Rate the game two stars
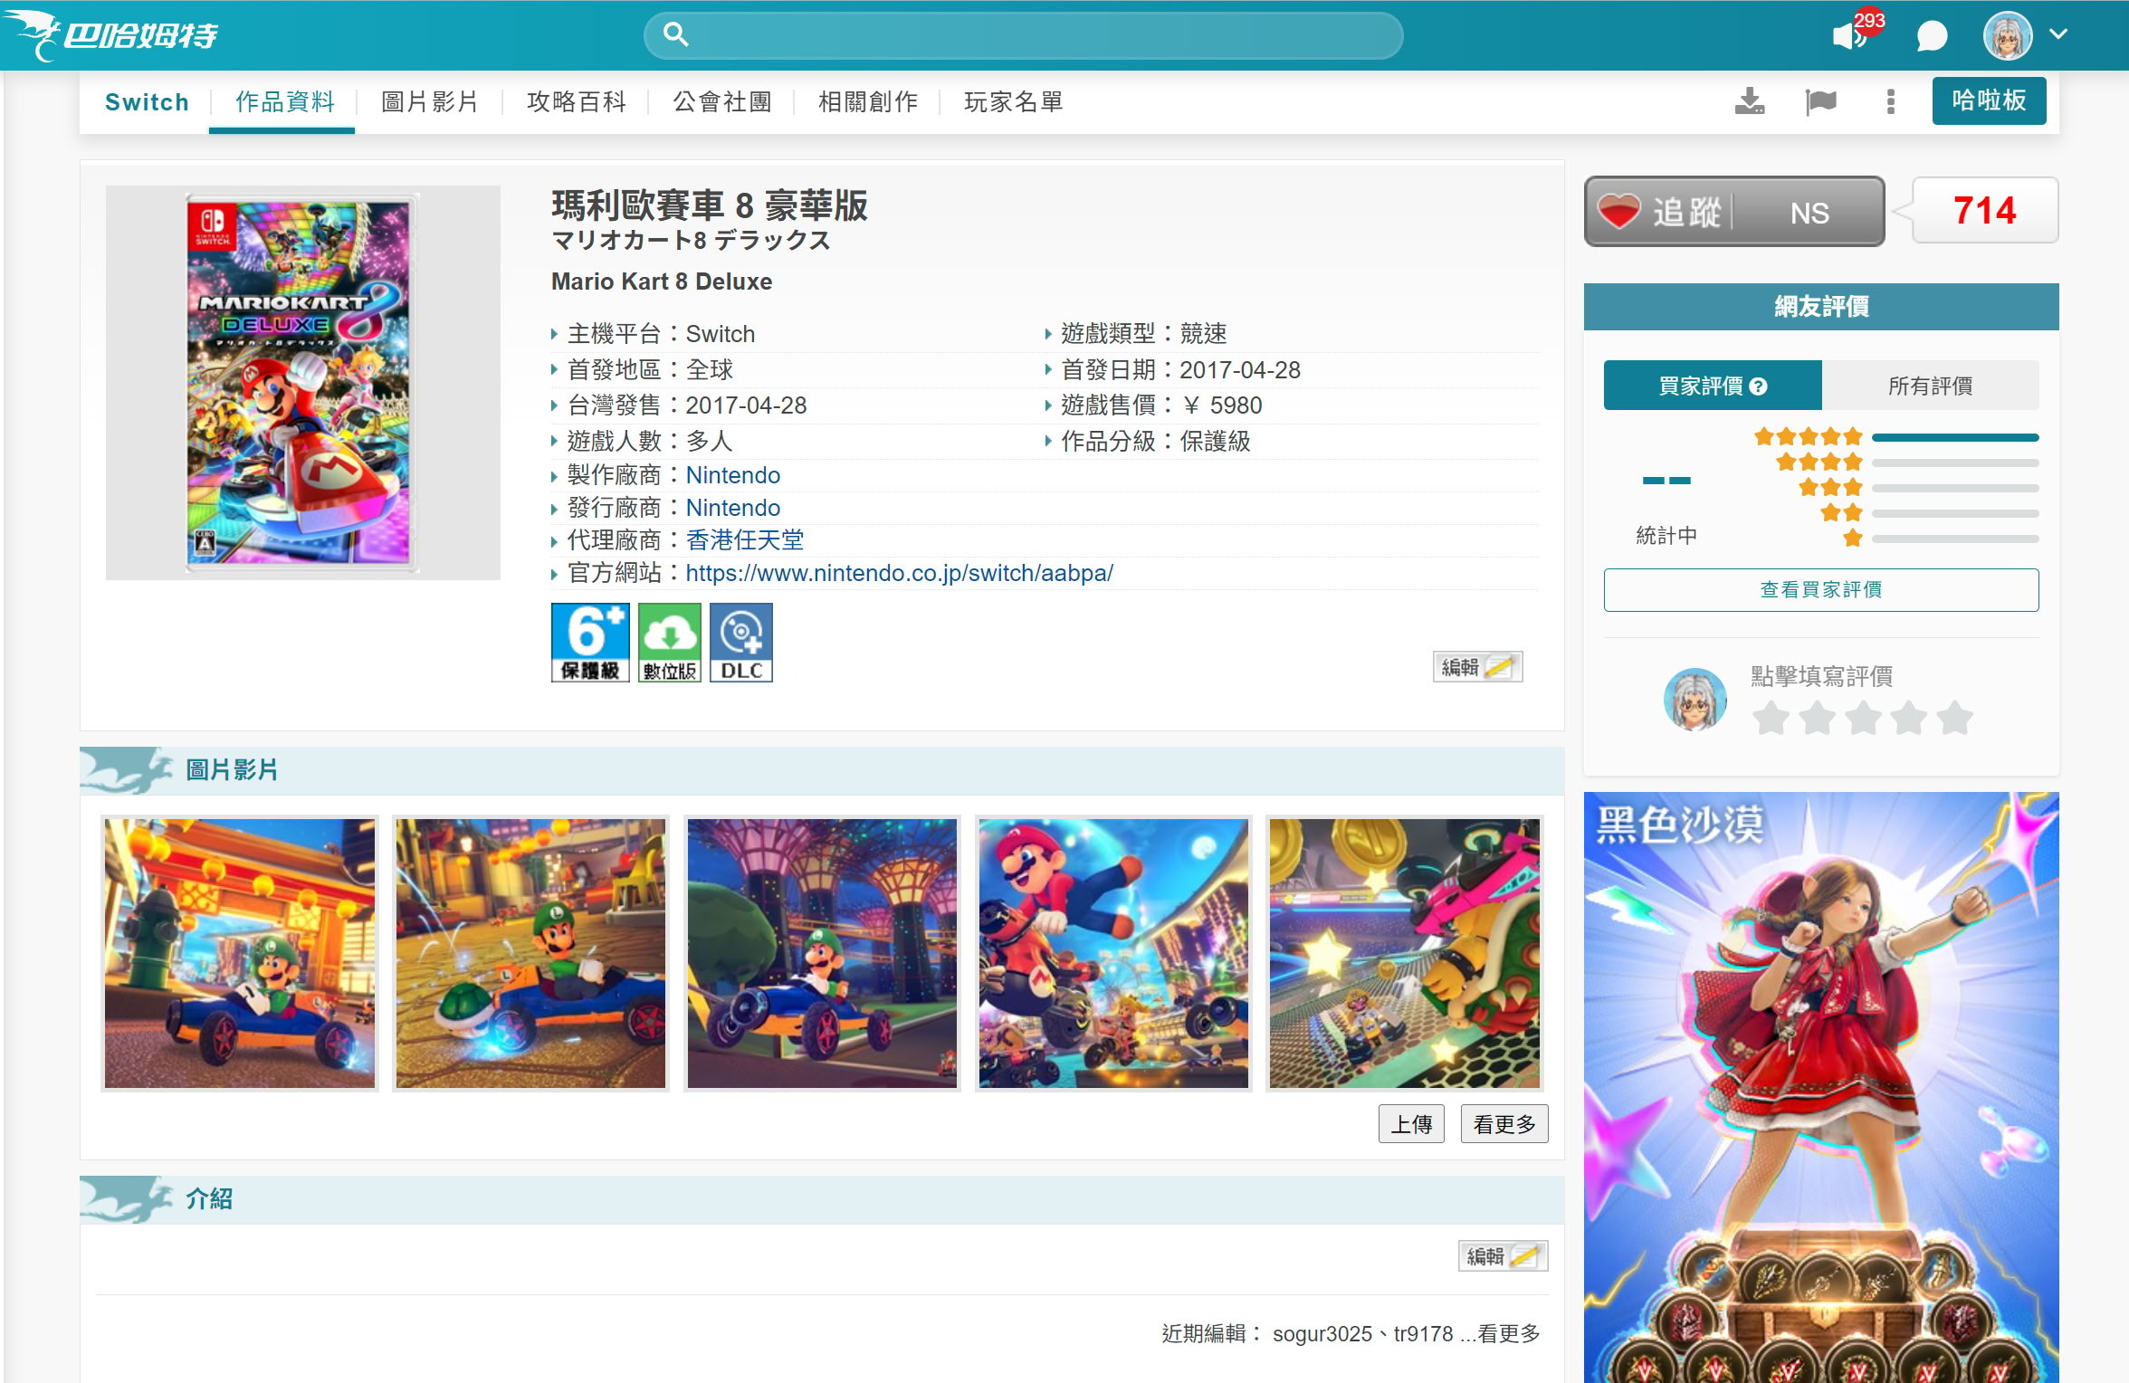The image size is (2129, 1383). click(1818, 719)
